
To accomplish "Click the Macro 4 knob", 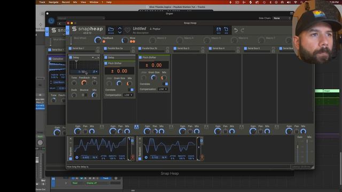I will pos(180,40).
